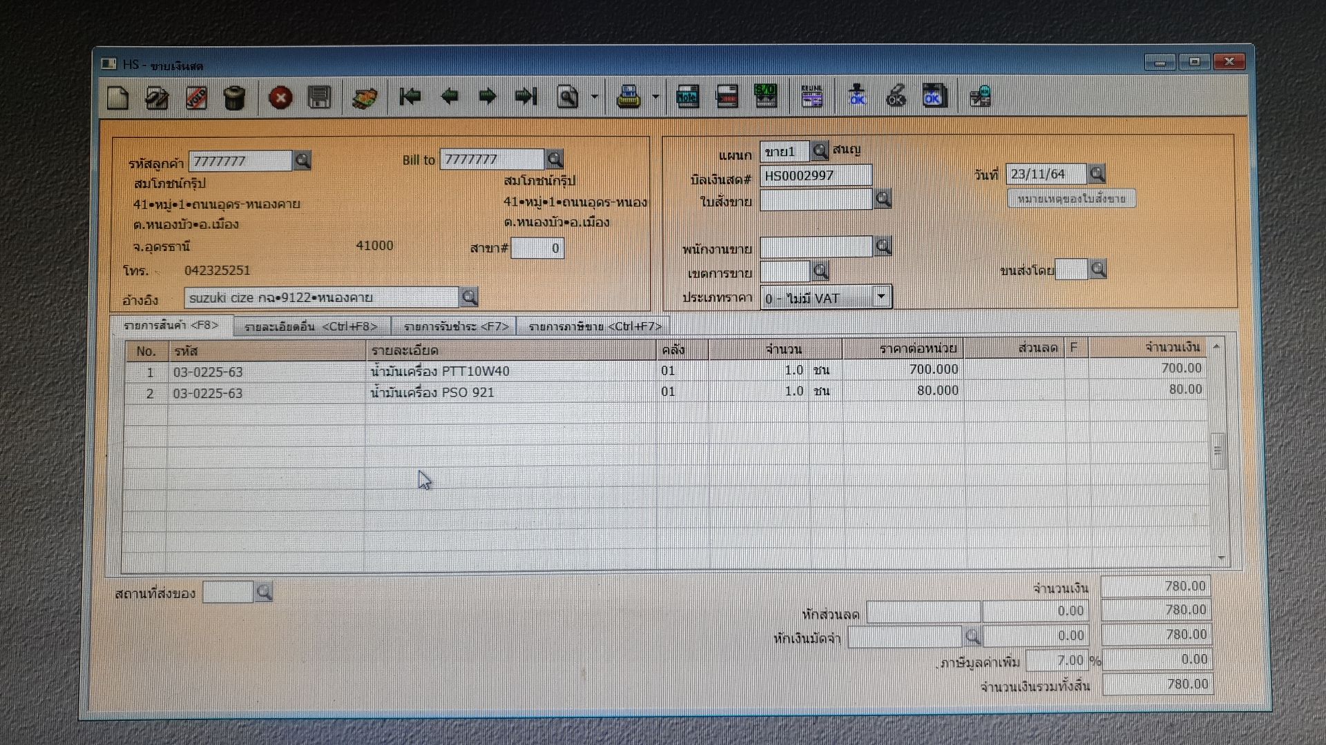Click the suzuki cize reference input field
The width and height of the screenshot is (1326, 745).
tap(321, 298)
